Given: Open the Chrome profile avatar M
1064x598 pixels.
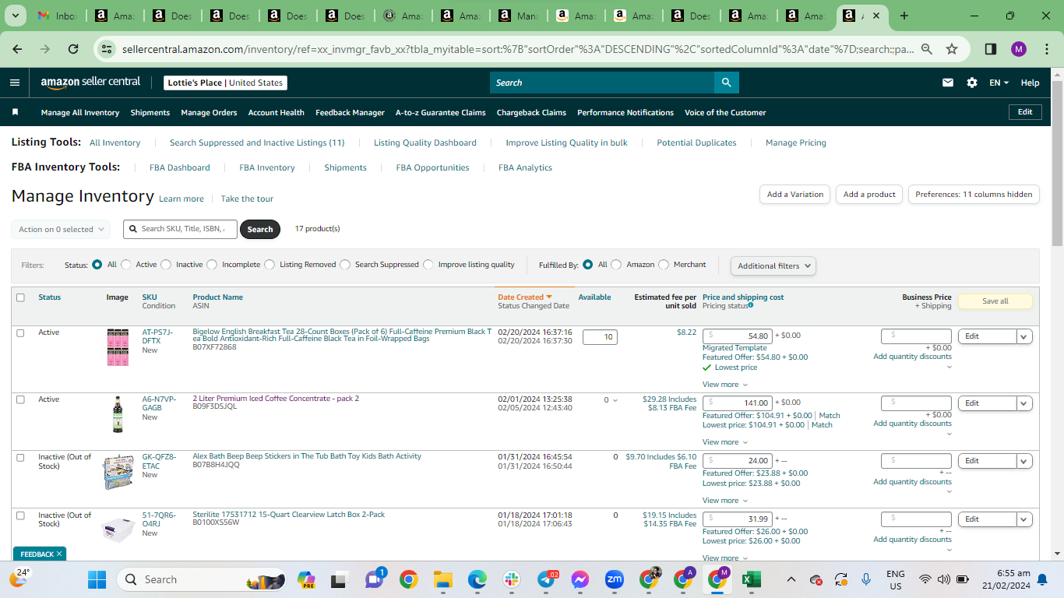Looking at the screenshot, I should tap(1019, 49).
